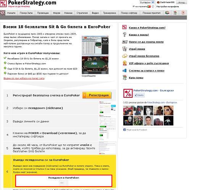The image size is (215, 190).
Task: Follow the Купи точки link
Action: pos(136,78)
